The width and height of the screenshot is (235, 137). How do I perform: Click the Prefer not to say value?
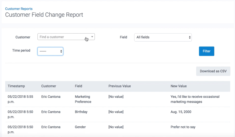pyautogui.click(x=183, y=127)
